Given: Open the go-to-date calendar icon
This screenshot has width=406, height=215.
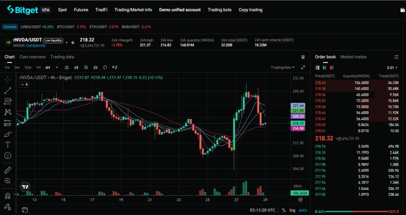Looking at the screenshot, I should [24, 210].
